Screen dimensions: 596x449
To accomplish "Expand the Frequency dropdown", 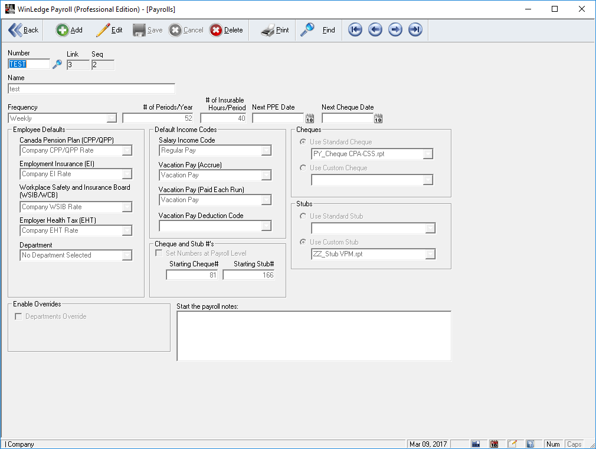I will 112,118.
